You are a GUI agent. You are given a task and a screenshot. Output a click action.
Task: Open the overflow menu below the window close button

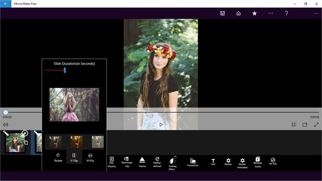click(x=316, y=13)
